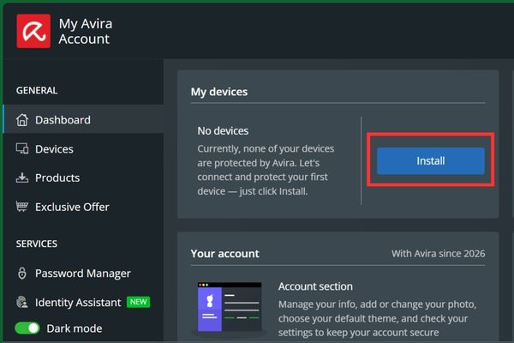This screenshot has height=343, width=514.
Task: Click the Account section illustration thumbnail
Action: (230, 307)
